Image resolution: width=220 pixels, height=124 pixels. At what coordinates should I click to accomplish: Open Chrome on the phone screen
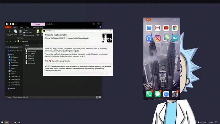[x=175, y=28]
